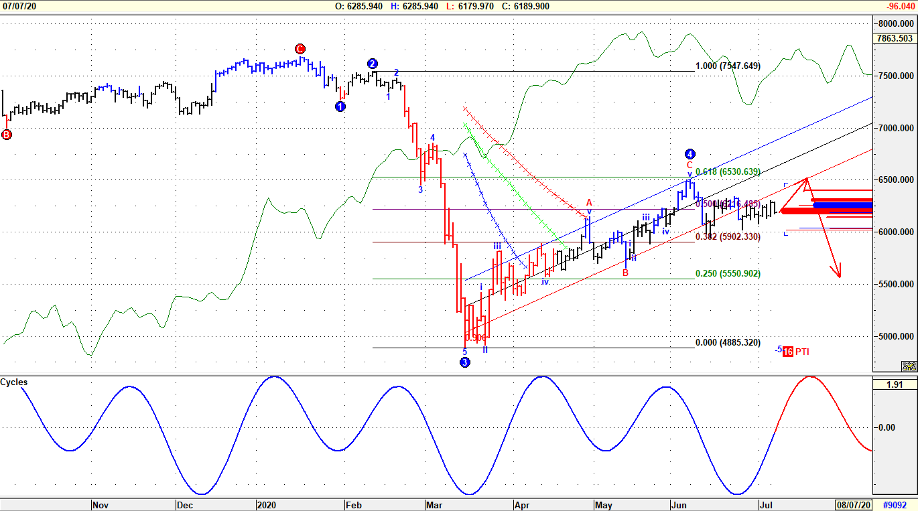Select the 0.000 (4885.320) Fibonacci label

click(x=728, y=342)
